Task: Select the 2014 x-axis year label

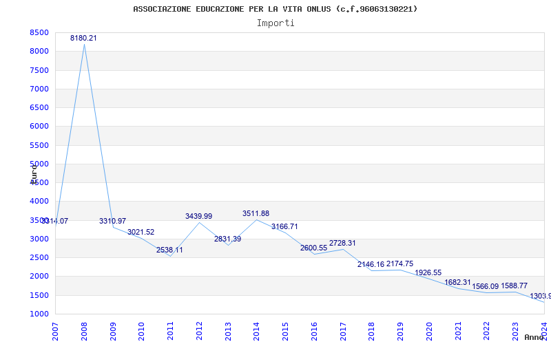Action: point(256,332)
